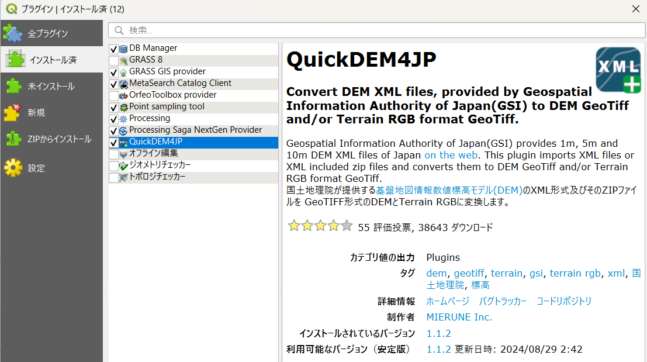Viewport: 647px width, 362px height.
Task: Uncheck the DB Manager checkbox
Action: click(x=114, y=49)
